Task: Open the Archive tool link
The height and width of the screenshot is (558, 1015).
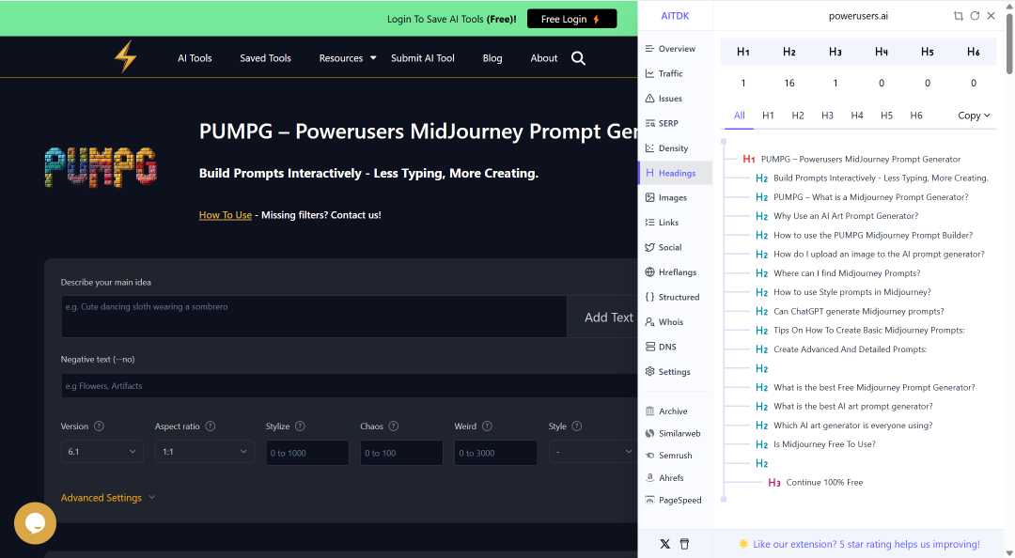Action: pos(666,411)
